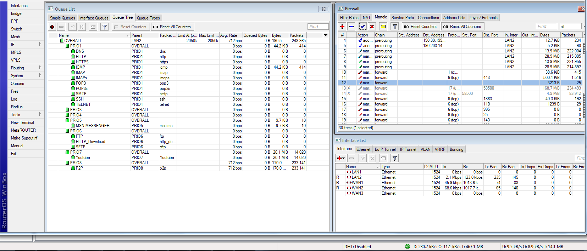Remove the selected Firewall mangle rule
This screenshot has width=587, height=251.
coord(351,27)
